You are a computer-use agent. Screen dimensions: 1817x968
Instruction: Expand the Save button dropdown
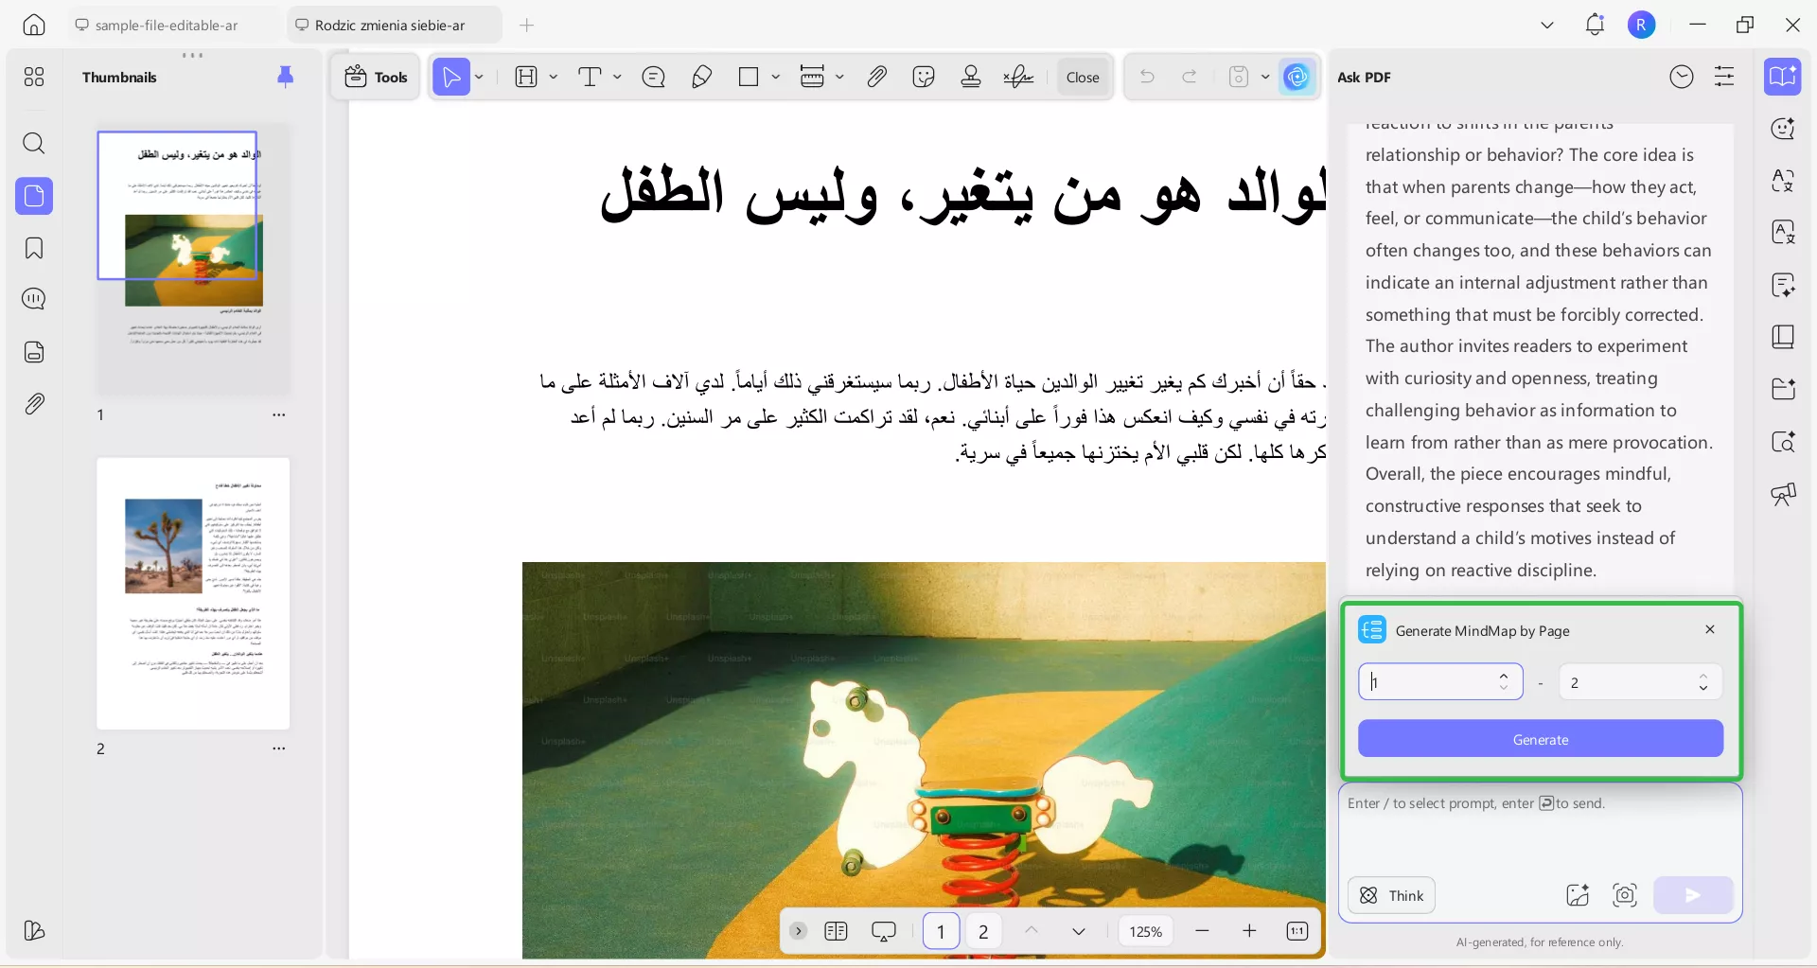pos(1266,77)
